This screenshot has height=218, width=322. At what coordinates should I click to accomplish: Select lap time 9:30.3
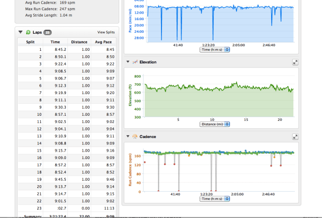click(x=60, y=107)
